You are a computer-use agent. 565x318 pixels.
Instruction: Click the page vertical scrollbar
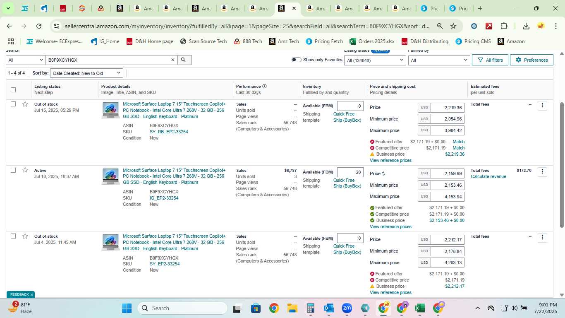pos(562,164)
